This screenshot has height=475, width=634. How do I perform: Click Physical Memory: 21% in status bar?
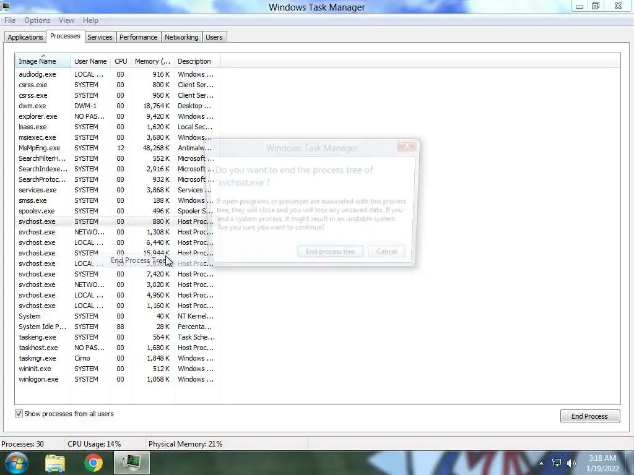click(x=185, y=444)
